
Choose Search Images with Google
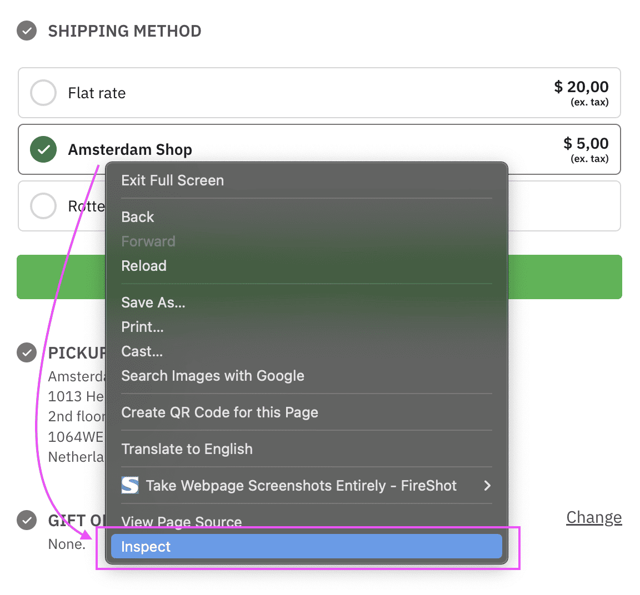tap(213, 376)
